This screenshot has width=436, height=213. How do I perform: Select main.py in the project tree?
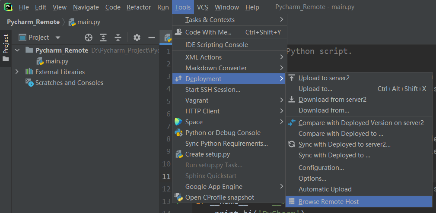[57, 61]
